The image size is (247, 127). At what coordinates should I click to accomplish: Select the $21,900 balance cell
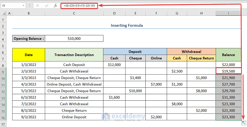tap(228, 78)
